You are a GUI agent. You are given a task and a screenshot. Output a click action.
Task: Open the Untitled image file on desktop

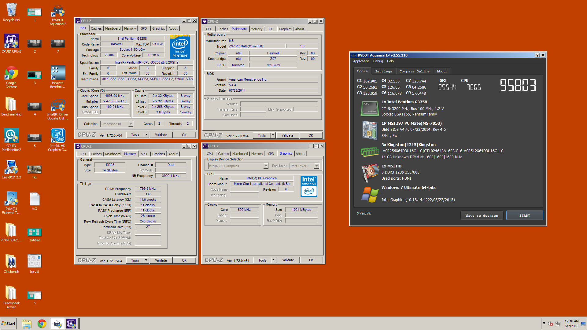click(35, 235)
